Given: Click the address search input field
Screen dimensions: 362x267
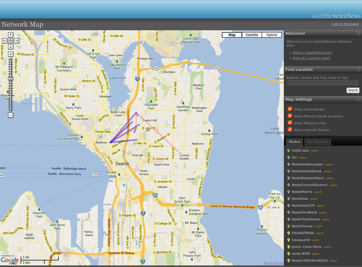Looking at the screenshot, I should tap(322, 83).
